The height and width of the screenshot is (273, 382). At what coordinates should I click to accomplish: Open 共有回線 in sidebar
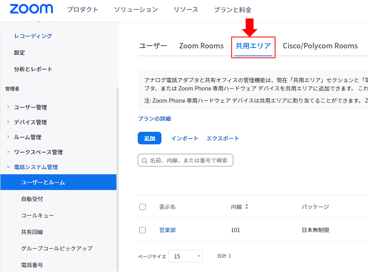coord(32,232)
